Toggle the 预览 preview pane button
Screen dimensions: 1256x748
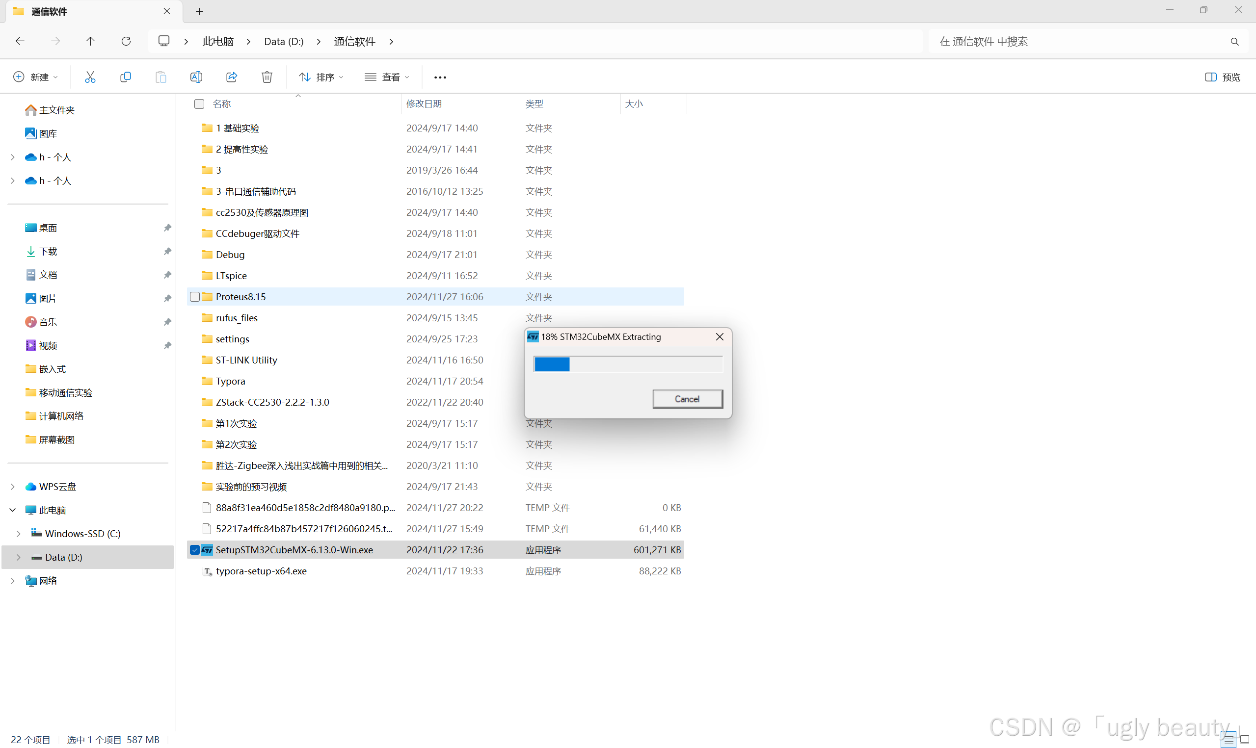click(x=1222, y=77)
